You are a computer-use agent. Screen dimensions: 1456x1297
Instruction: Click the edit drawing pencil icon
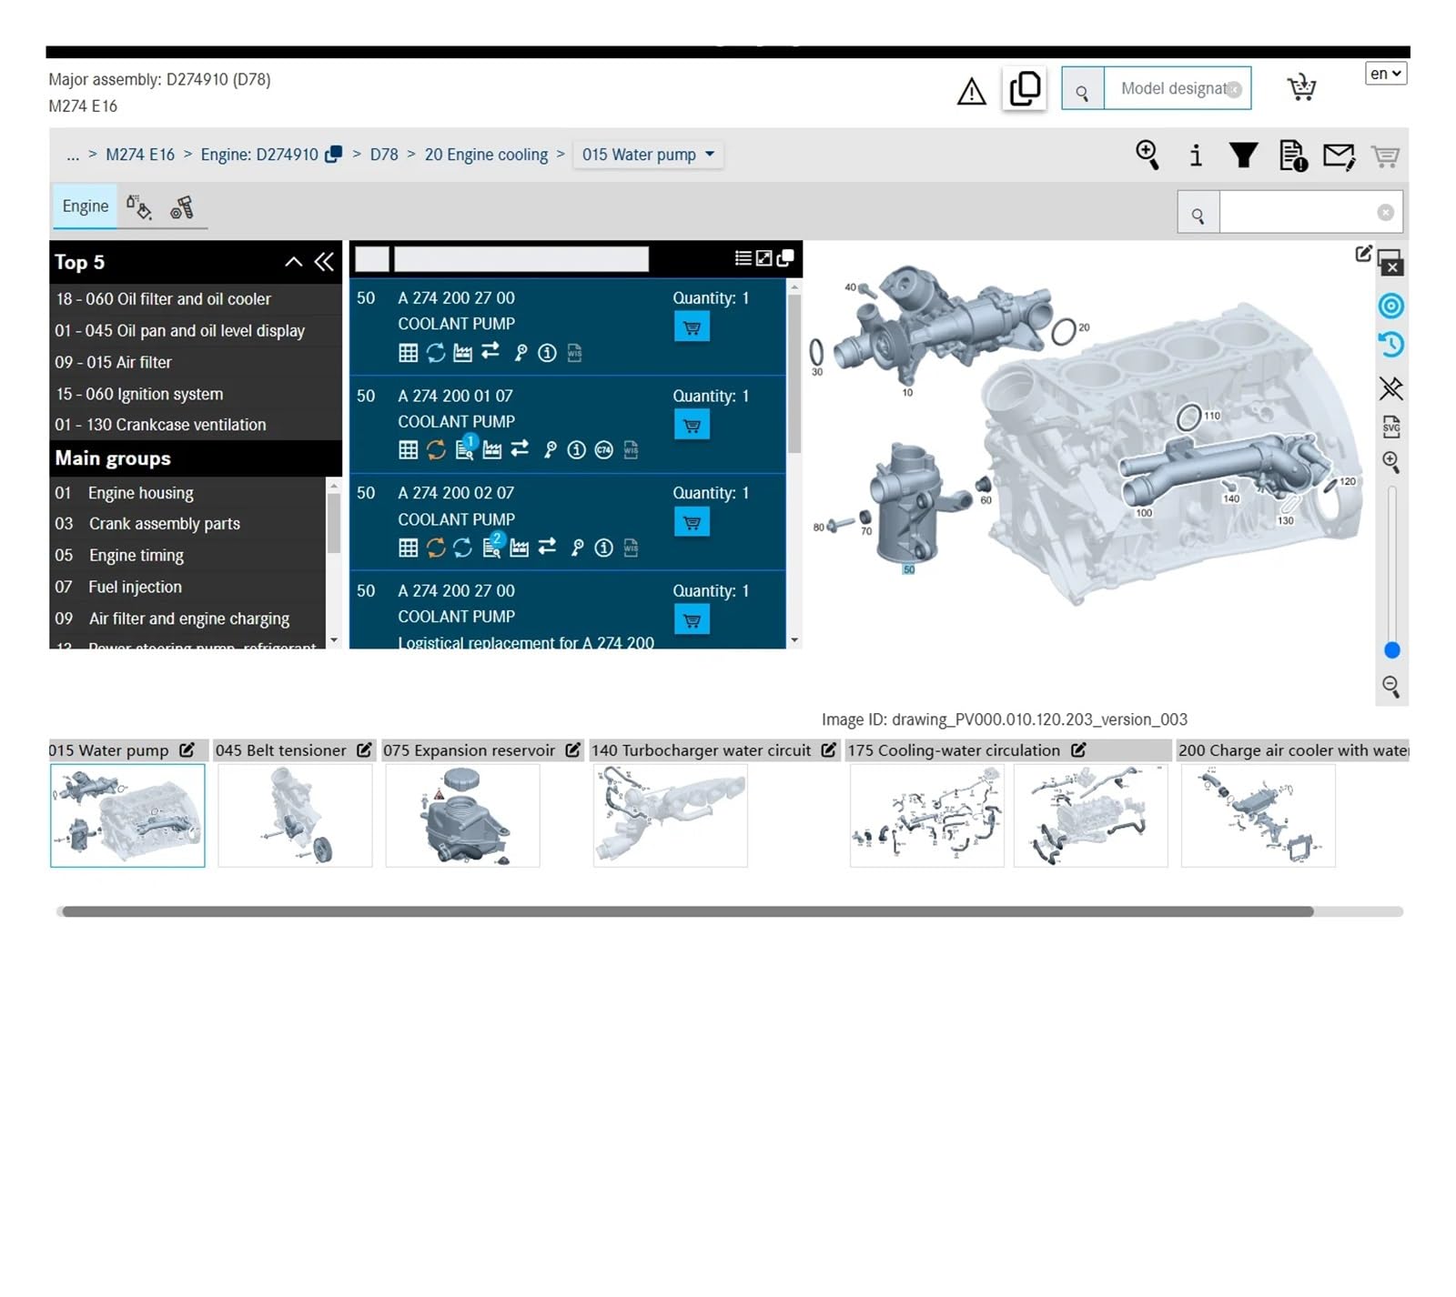click(x=1362, y=254)
